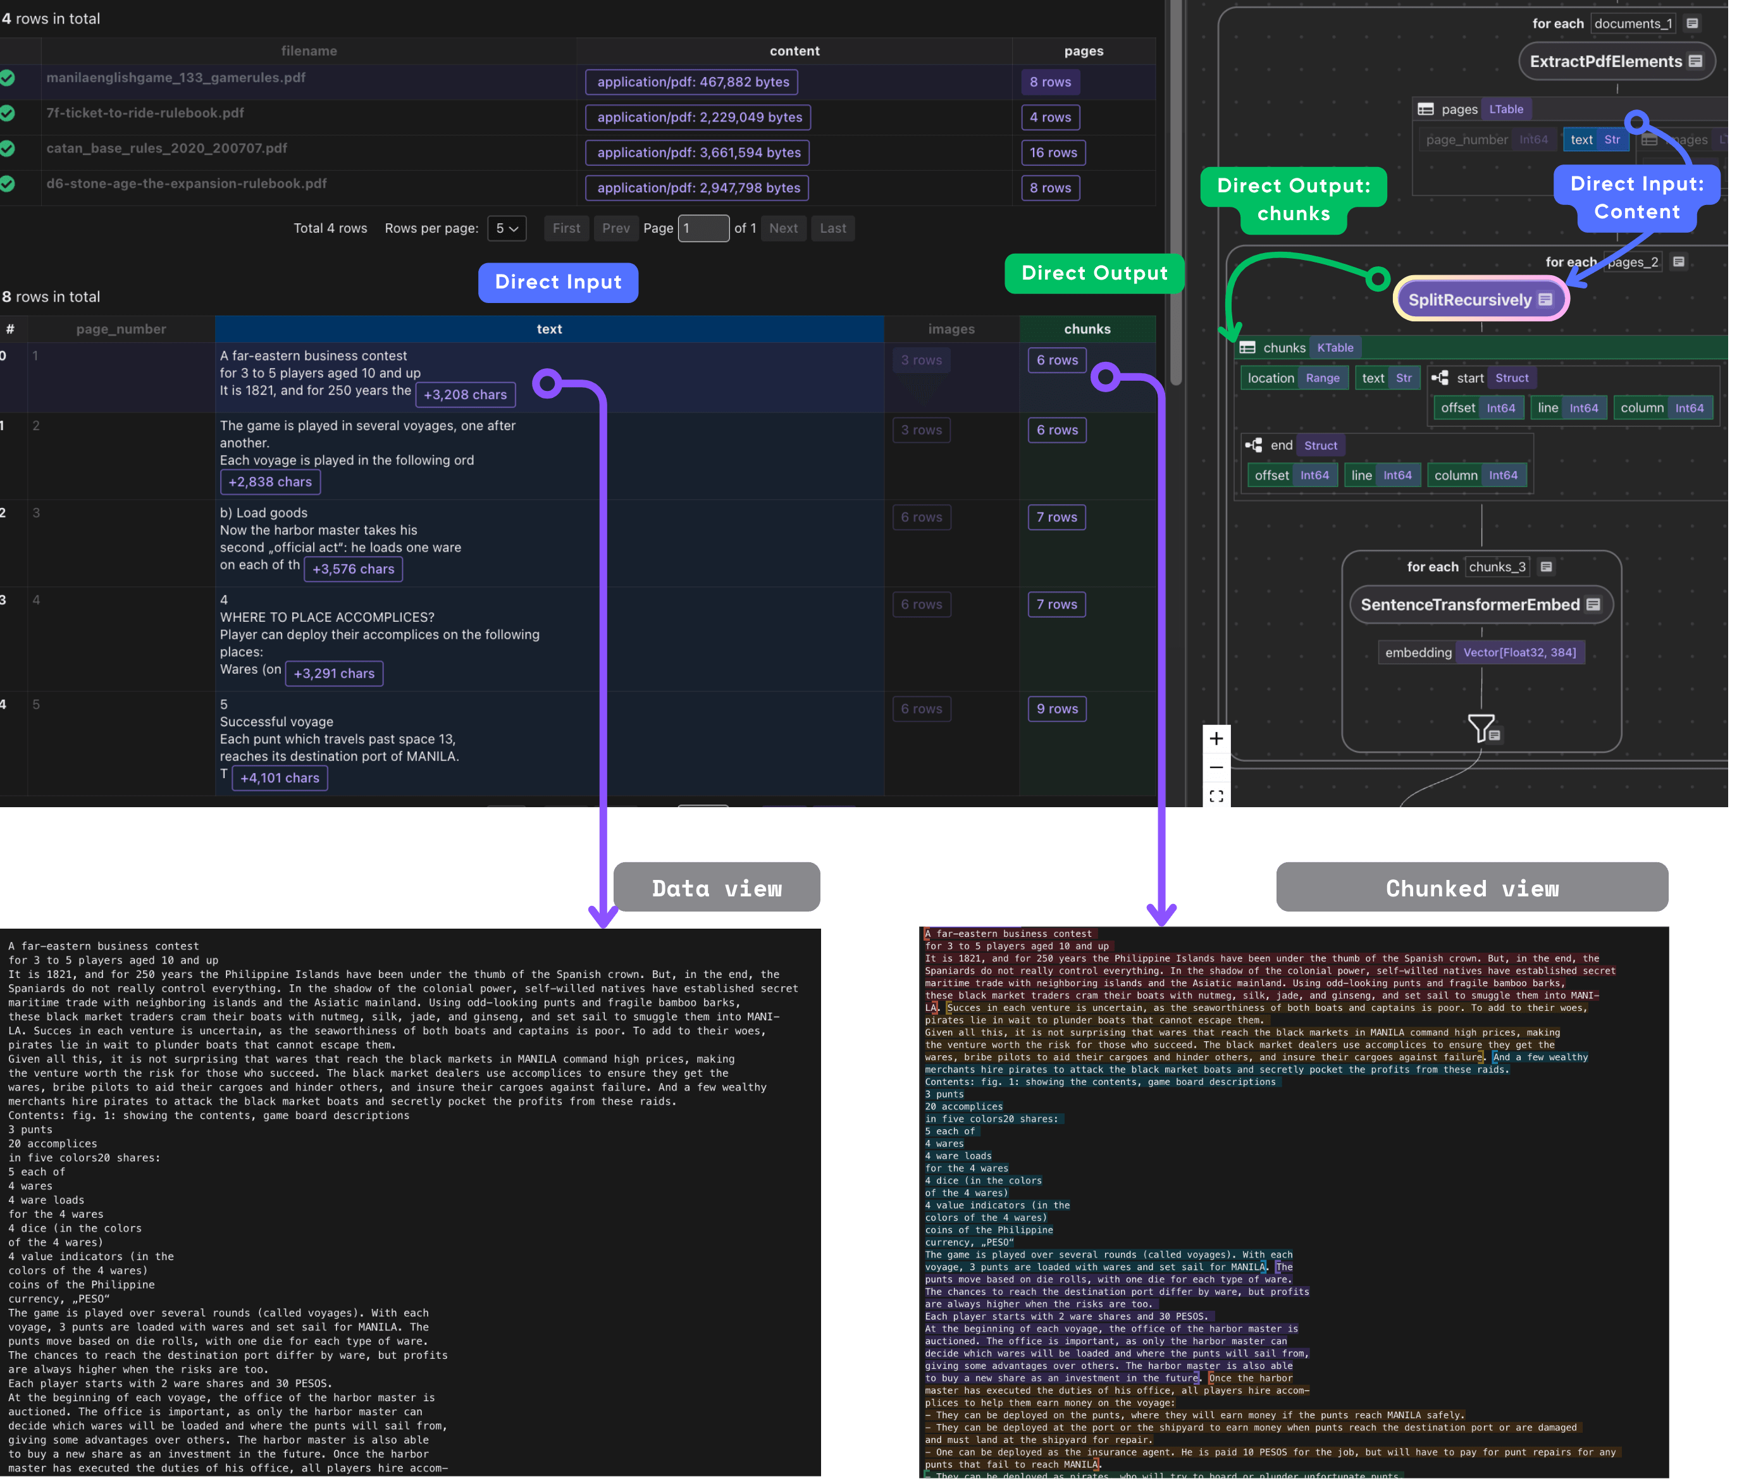Zoom in on the pipeline canvas
Screen dimensions: 1756x1479
[1216, 739]
